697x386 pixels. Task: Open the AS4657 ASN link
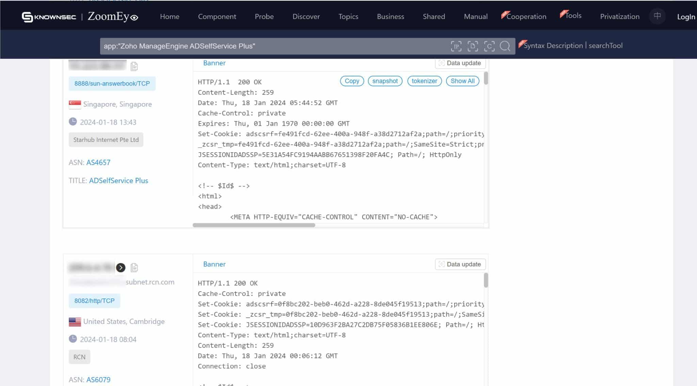[x=98, y=162]
